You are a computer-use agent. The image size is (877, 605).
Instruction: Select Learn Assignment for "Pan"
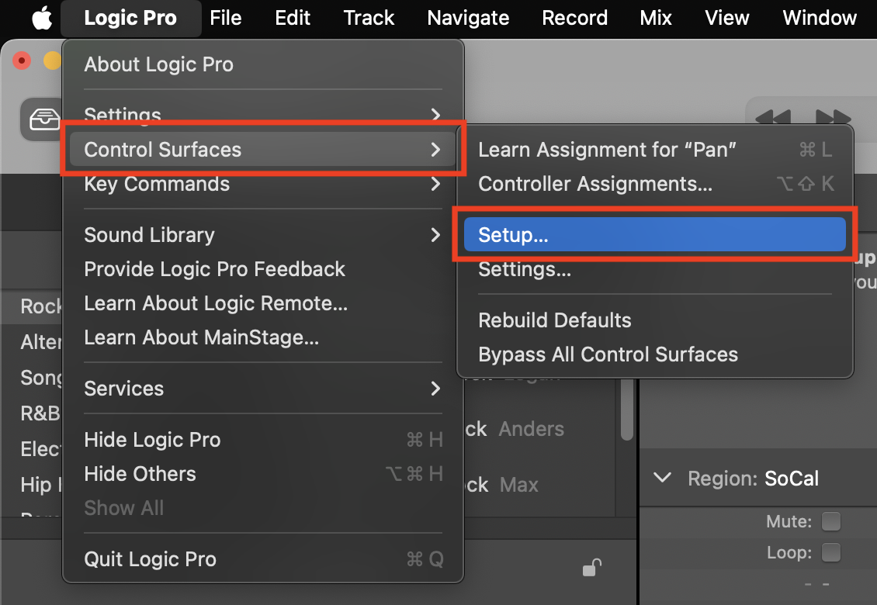pyautogui.click(x=655, y=150)
